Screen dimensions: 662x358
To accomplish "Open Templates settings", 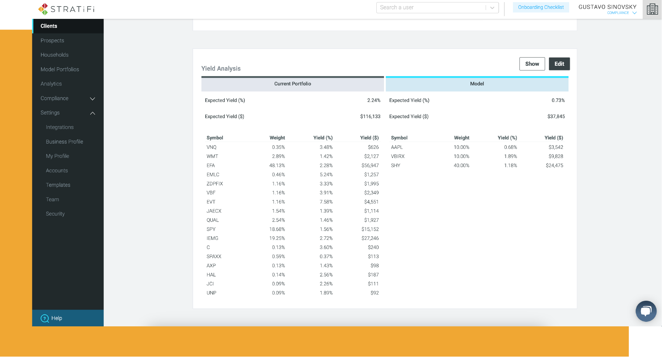I will (x=58, y=185).
